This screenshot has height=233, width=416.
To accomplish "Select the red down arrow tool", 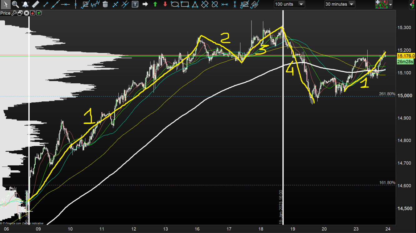I will pos(165,4).
